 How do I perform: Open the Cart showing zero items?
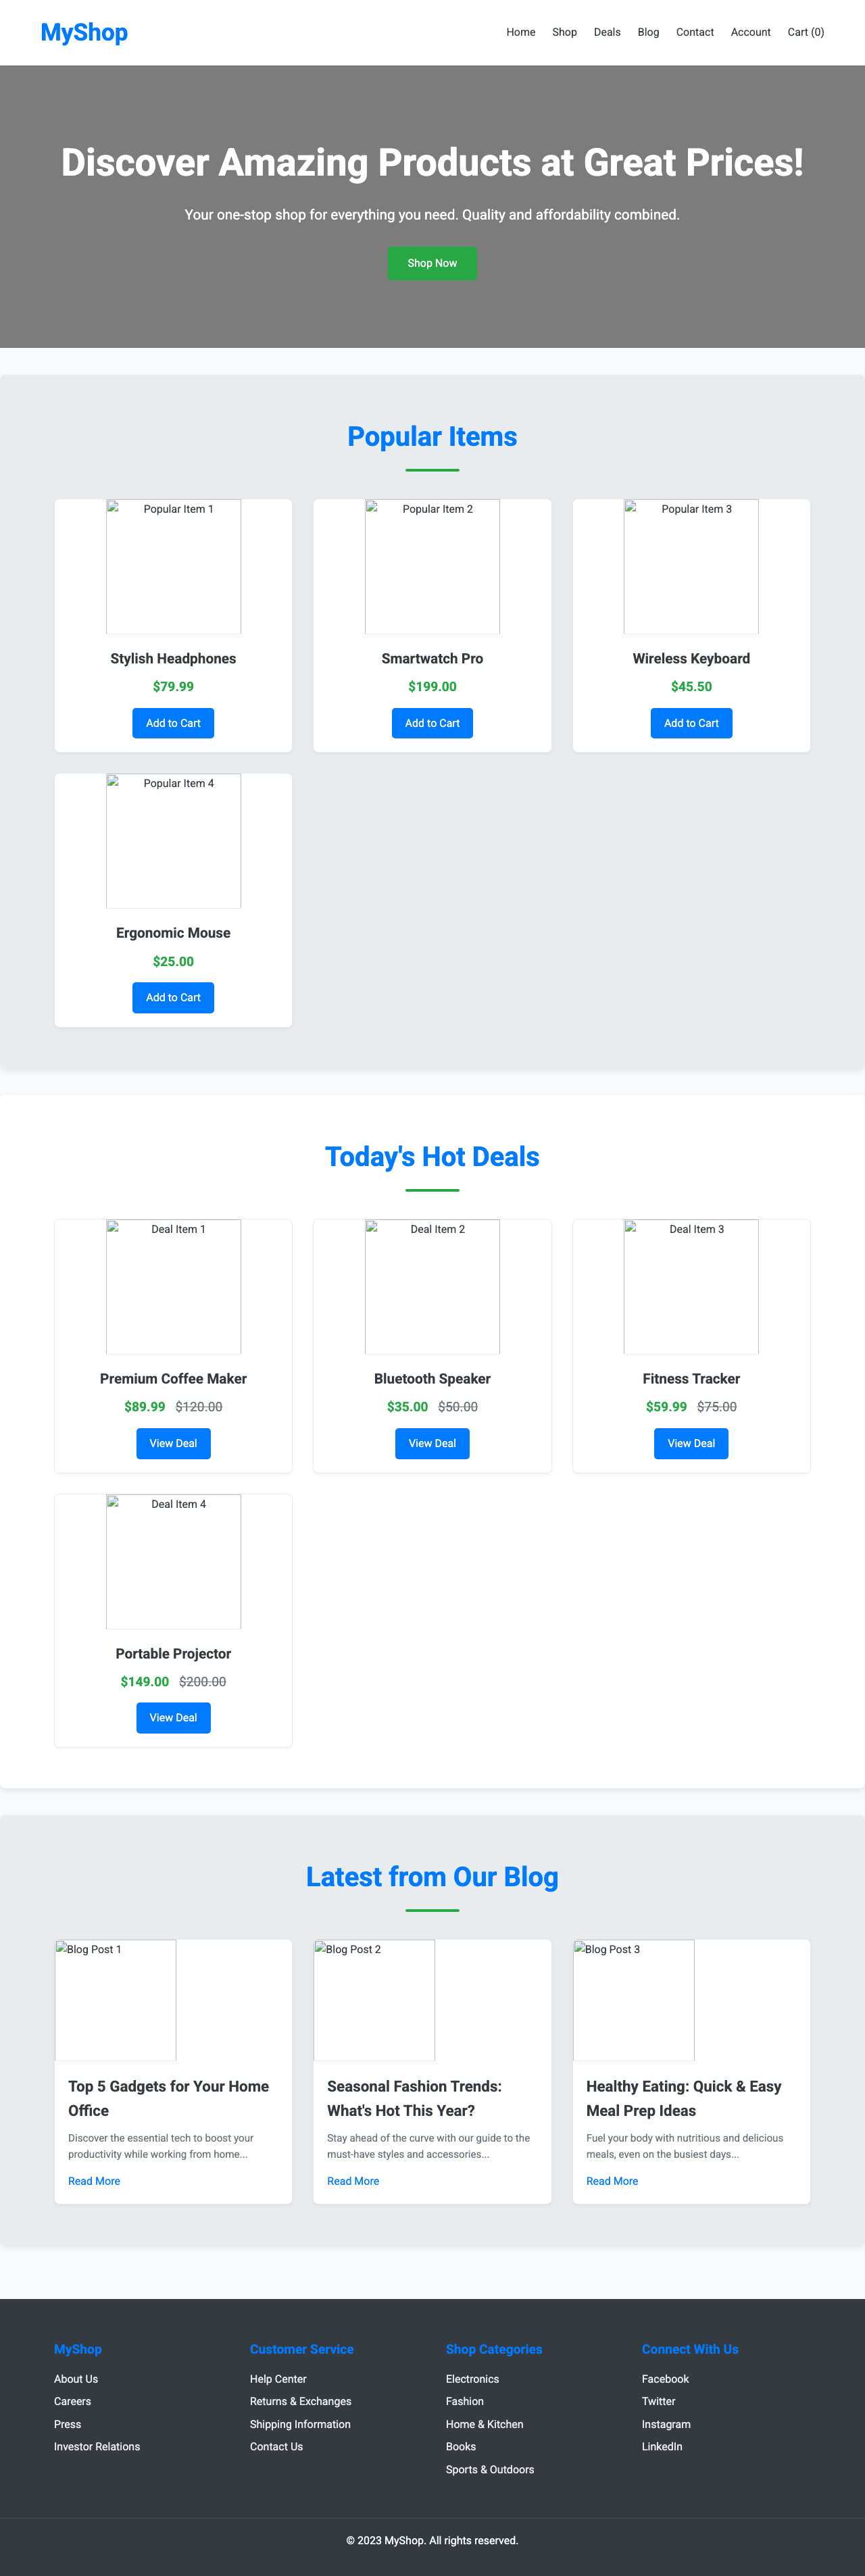tap(805, 32)
